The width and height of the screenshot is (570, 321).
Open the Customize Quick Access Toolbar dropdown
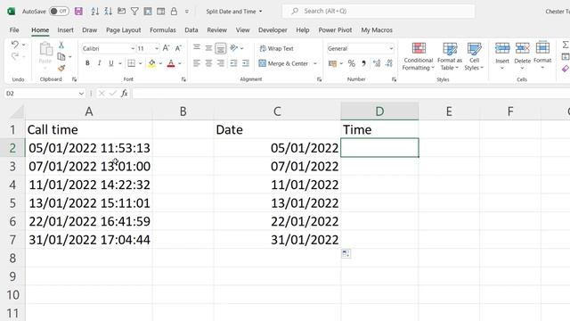coord(187,12)
